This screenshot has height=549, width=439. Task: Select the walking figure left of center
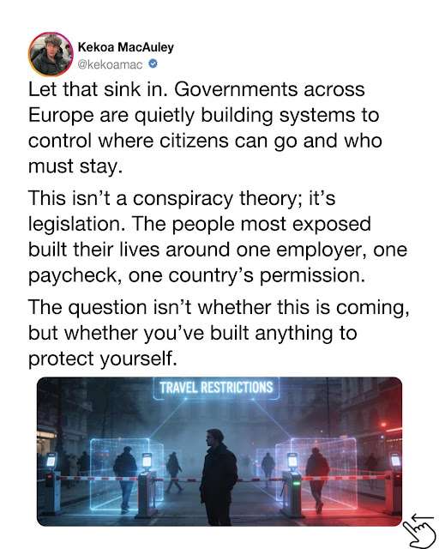[174, 472]
